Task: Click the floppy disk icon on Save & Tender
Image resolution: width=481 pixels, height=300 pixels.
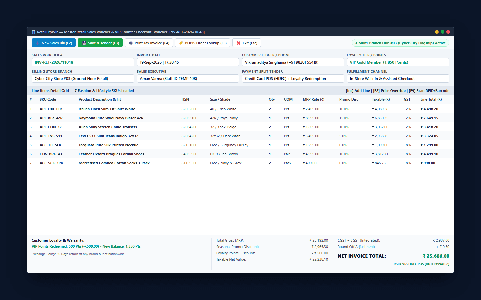Action: point(84,43)
